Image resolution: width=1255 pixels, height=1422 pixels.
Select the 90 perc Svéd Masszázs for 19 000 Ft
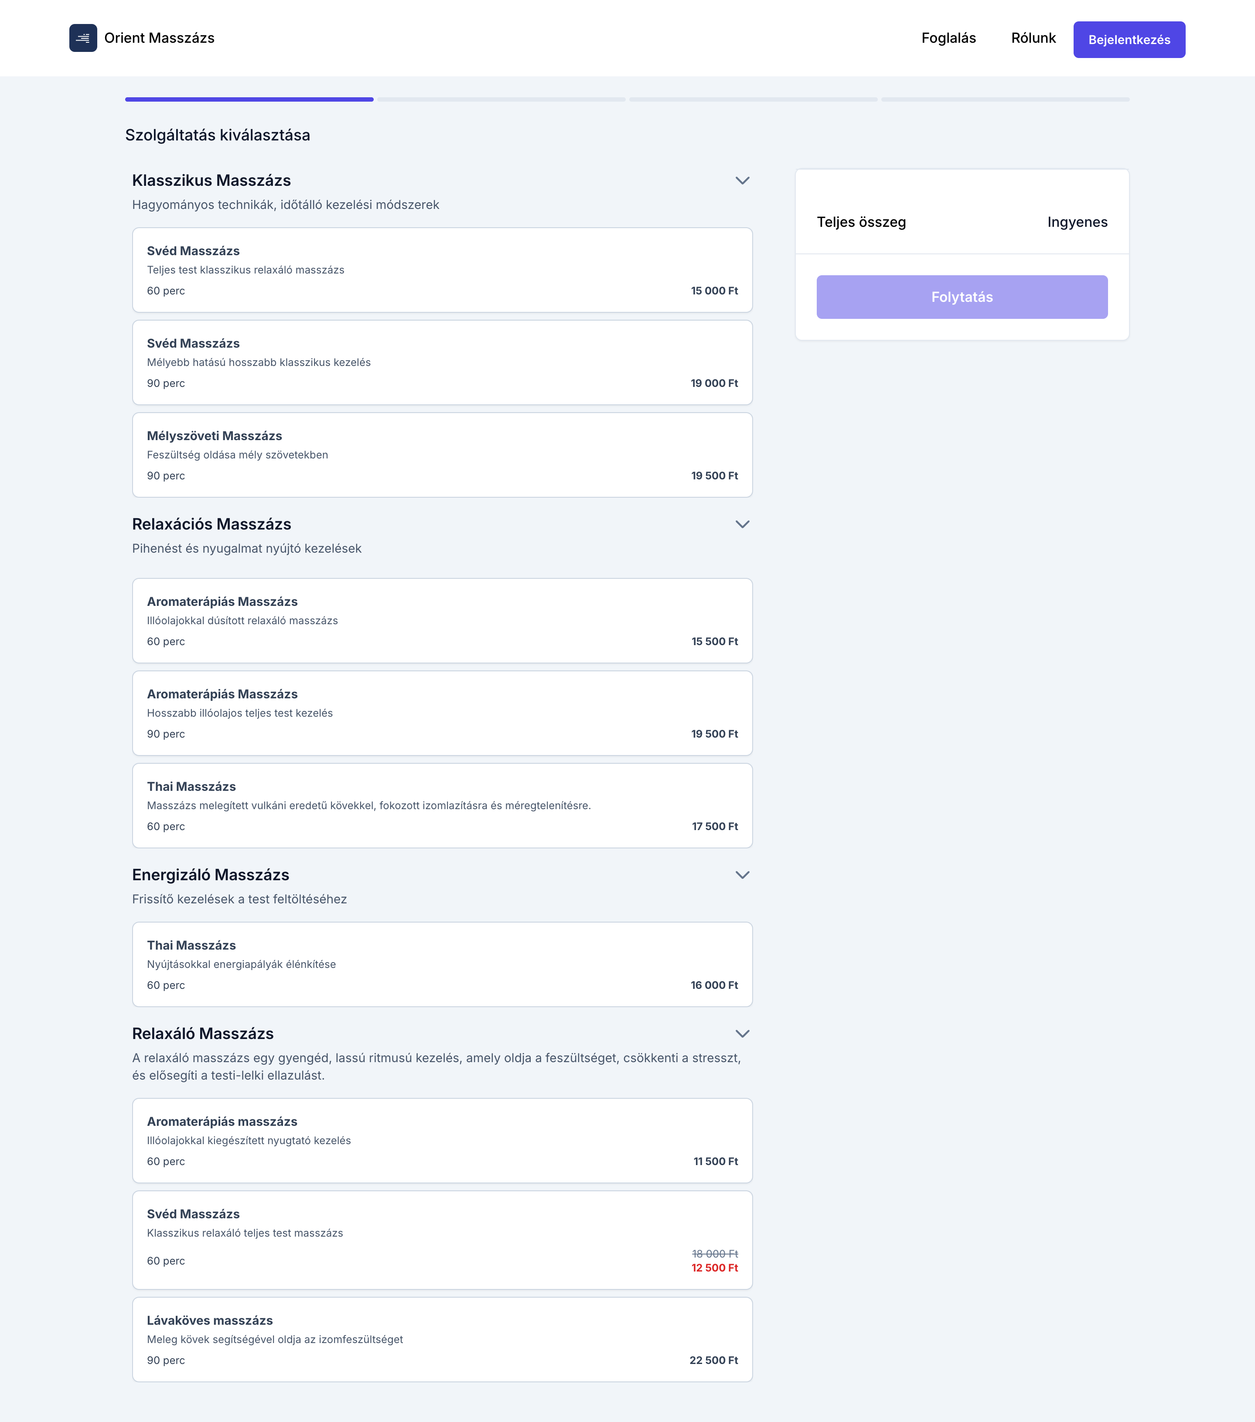tap(443, 362)
